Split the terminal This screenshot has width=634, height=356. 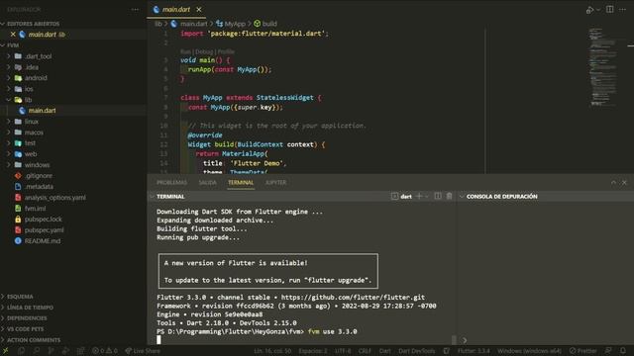pos(438,196)
